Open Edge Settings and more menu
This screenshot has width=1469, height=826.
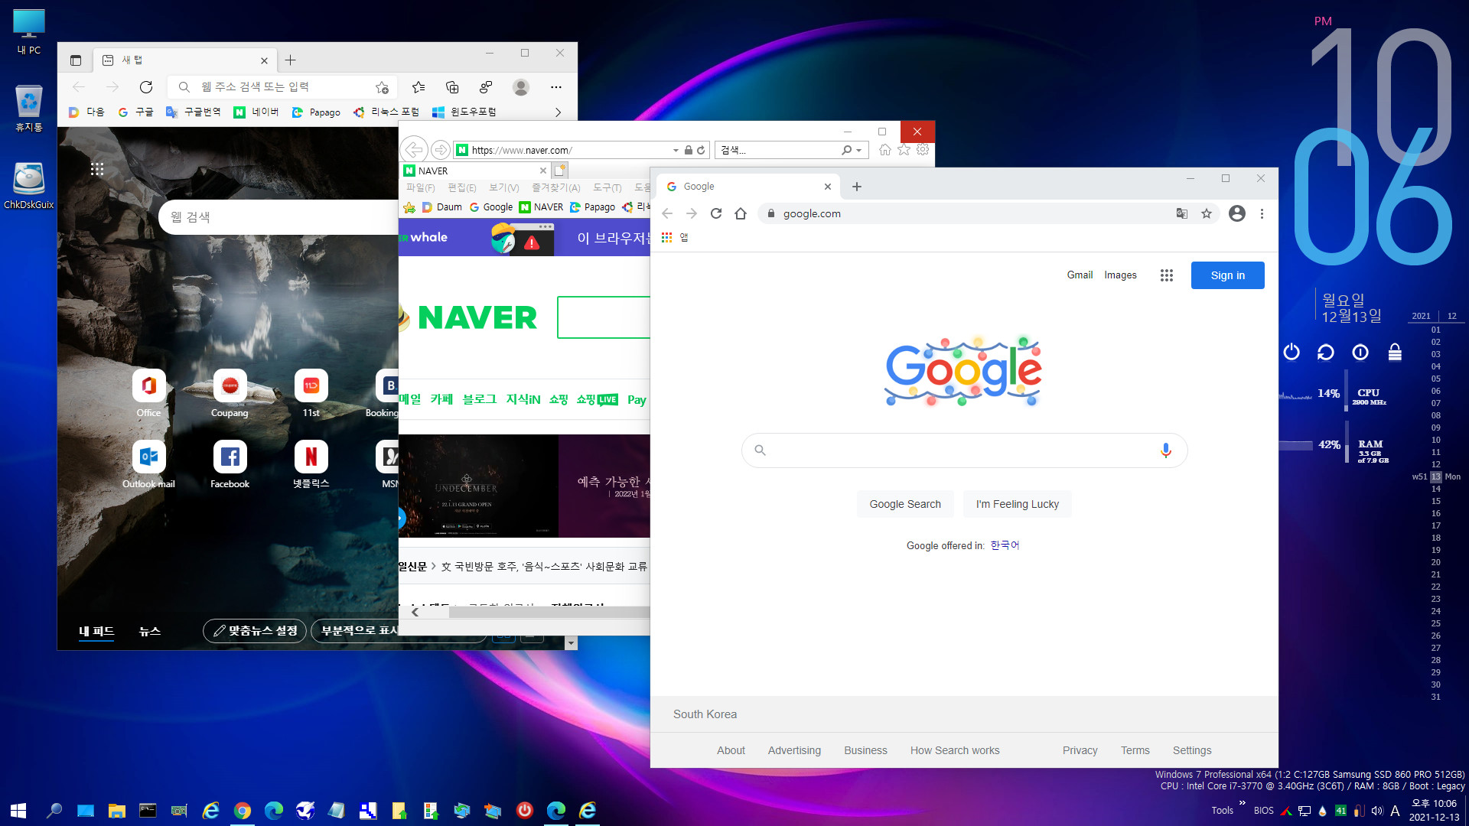(x=556, y=87)
